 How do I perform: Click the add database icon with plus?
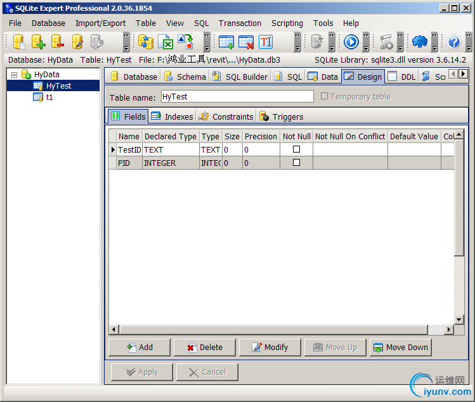coord(38,42)
